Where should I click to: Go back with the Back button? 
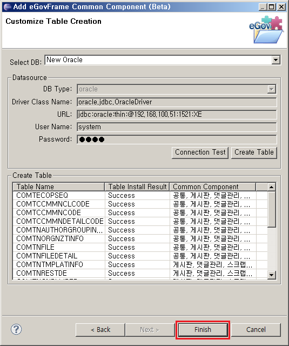coord(100,330)
